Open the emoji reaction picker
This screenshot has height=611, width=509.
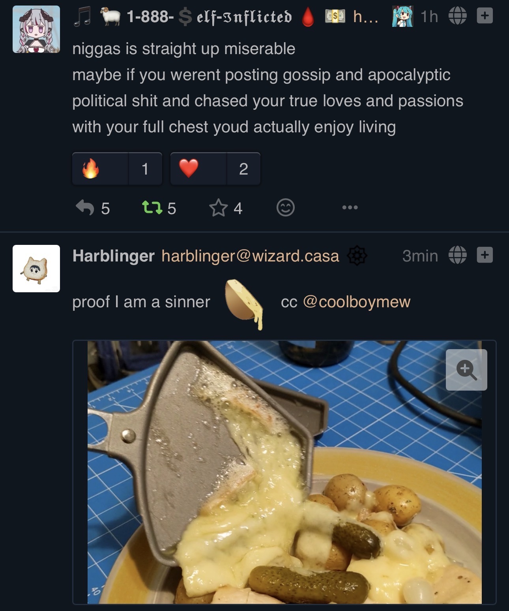(x=285, y=208)
